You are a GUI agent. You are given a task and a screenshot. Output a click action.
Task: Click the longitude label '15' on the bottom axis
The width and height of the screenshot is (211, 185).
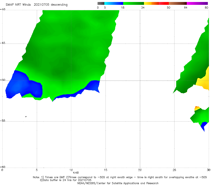(x=105, y=170)
